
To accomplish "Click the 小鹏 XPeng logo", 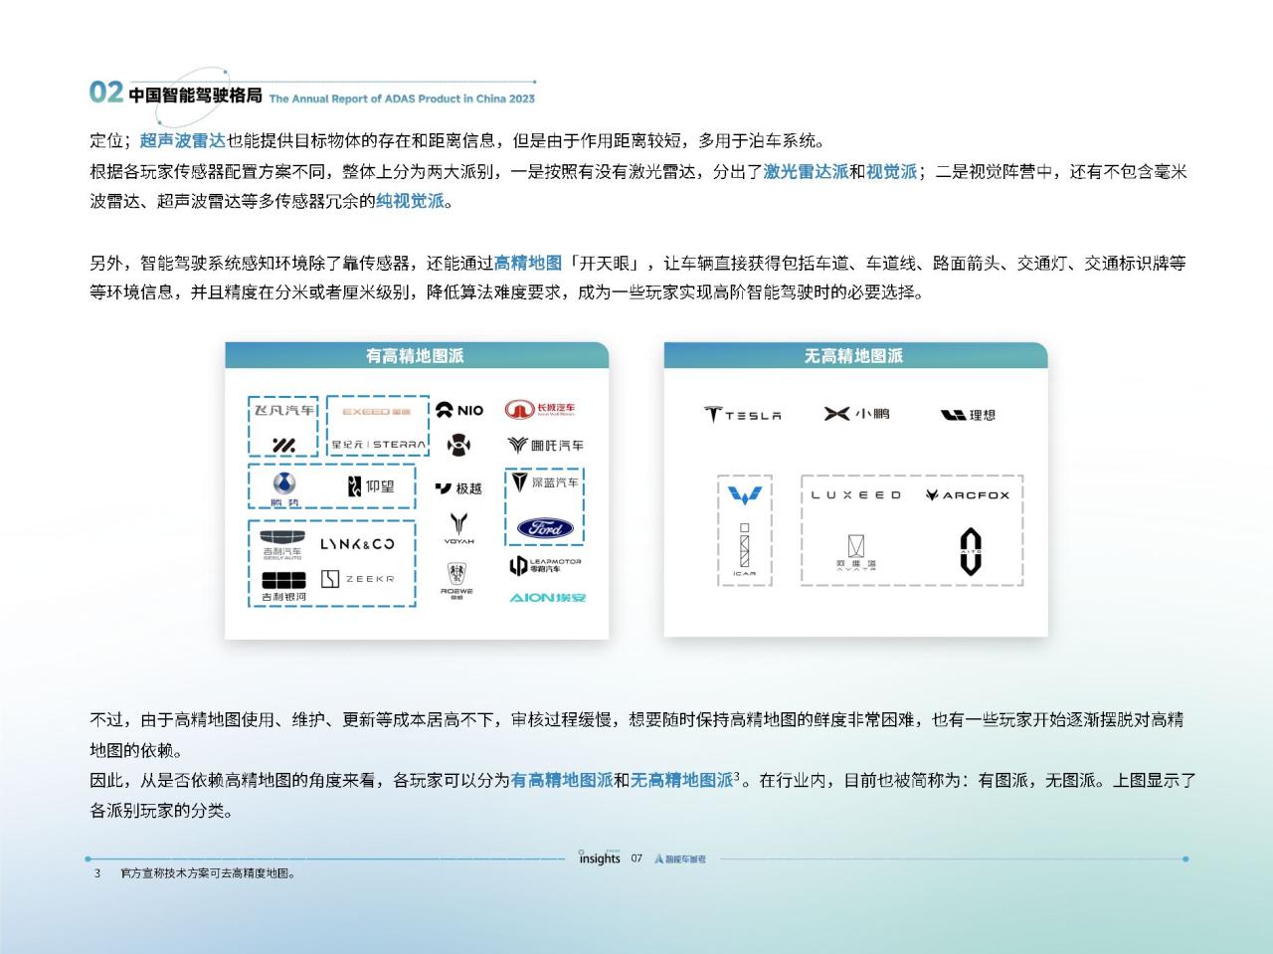I will pos(856,414).
